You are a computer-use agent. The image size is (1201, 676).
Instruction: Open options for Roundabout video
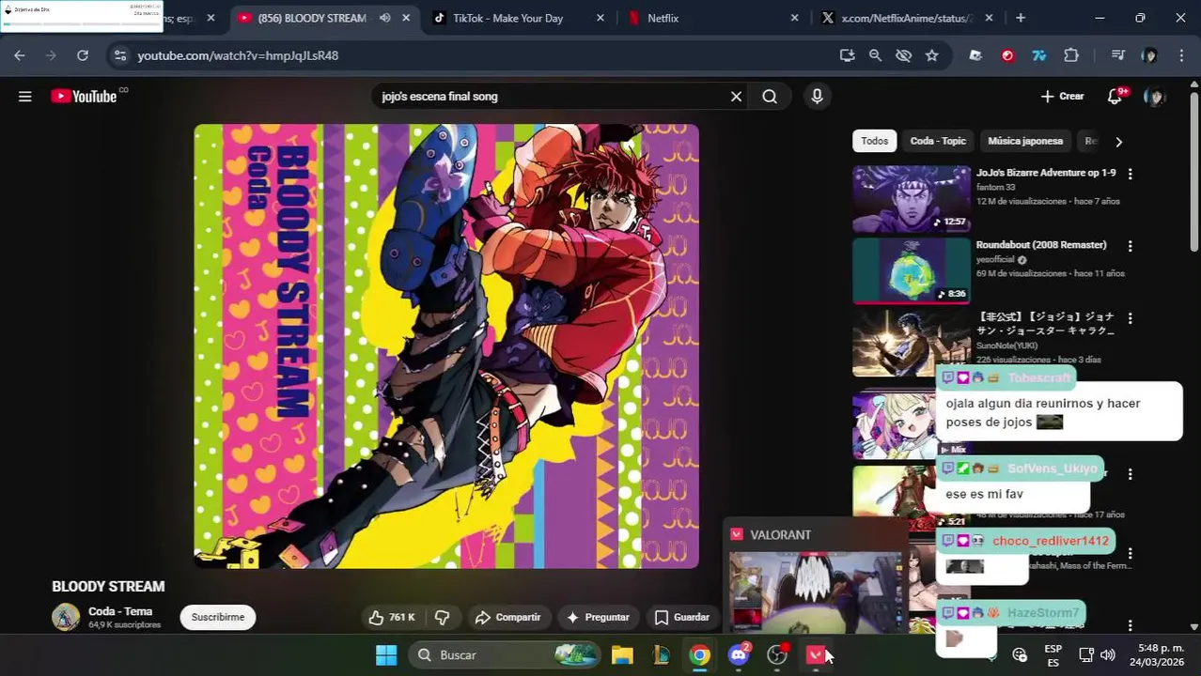tap(1130, 246)
